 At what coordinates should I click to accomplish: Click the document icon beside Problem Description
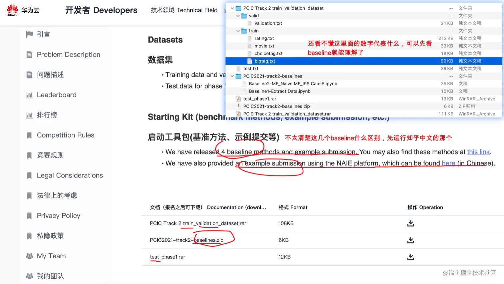tap(29, 55)
